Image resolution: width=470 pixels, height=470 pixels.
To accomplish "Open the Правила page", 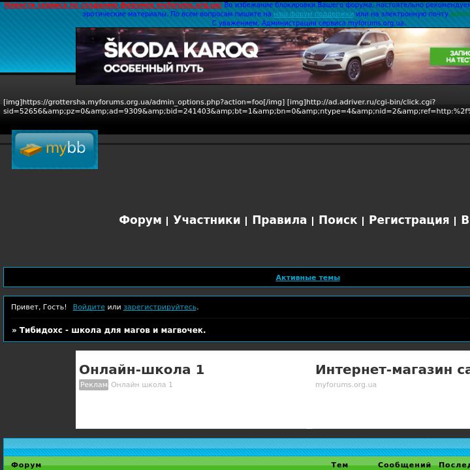I will [x=279, y=220].
